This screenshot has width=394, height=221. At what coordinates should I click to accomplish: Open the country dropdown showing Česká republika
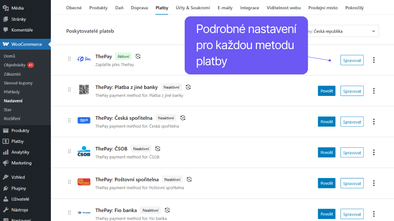343,31
